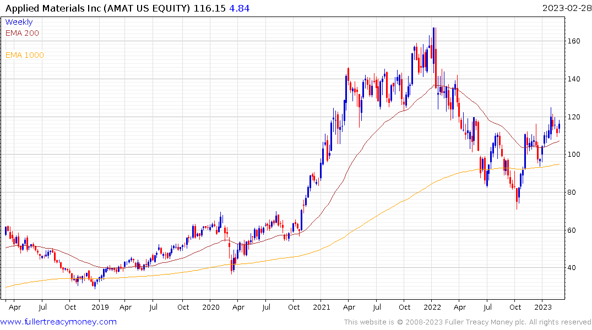Open the www.fullertreacymoney.com link
The width and height of the screenshot is (592, 330).
58,322
